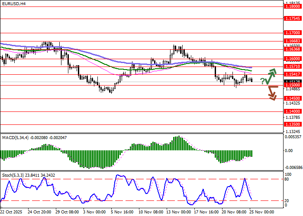This screenshot has height=216, width=303.
Task: Click the red downward arrow forecast marker
Action: [x=272, y=92]
